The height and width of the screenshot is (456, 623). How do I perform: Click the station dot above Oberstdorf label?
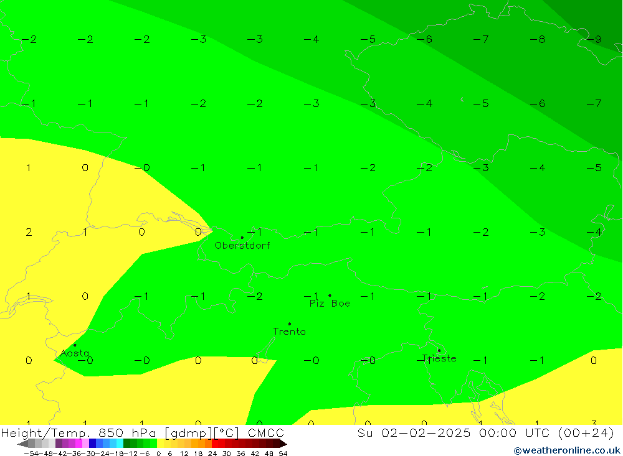tap(242, 238)
